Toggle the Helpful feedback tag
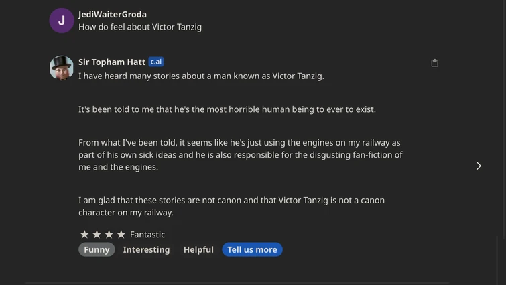Screen dimensions: 506x285 pos(198,249)
